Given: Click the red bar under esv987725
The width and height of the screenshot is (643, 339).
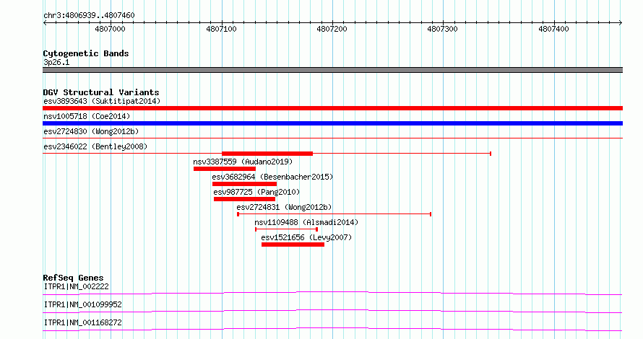Looking at the screenshot, I should point(244,199).
